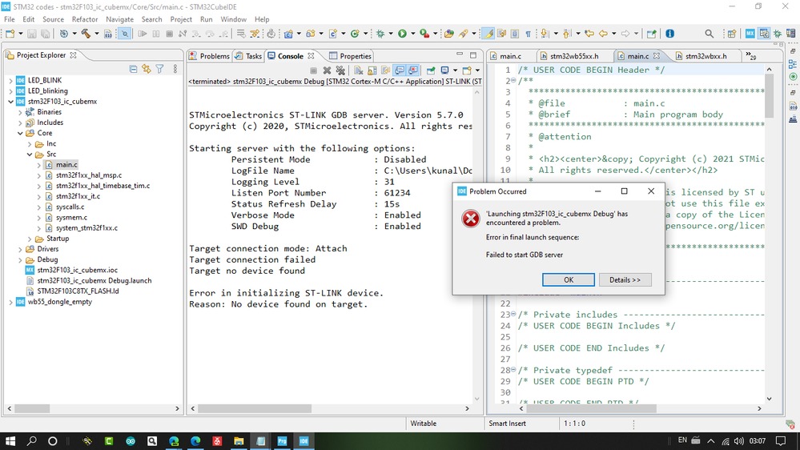Click the Open Element folder icon
This screenshot has height=450, width=800.
[x=449, y=34]
